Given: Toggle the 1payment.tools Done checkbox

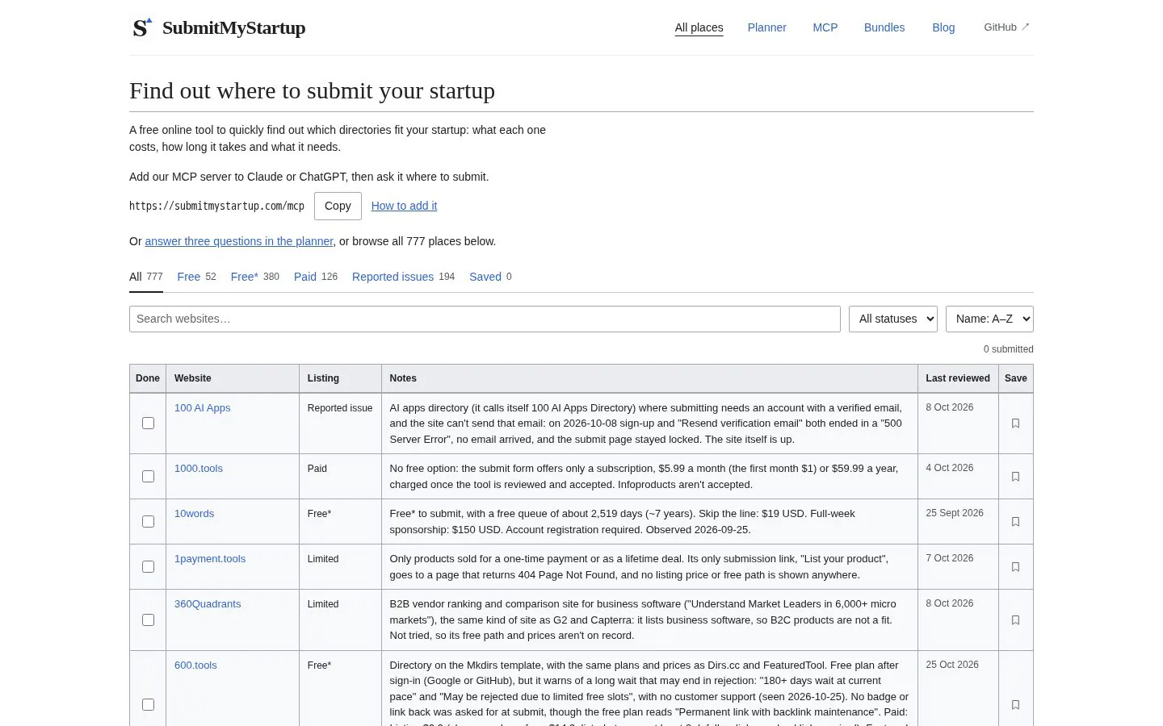Looking at the screenshot, I should coord(148,567).
